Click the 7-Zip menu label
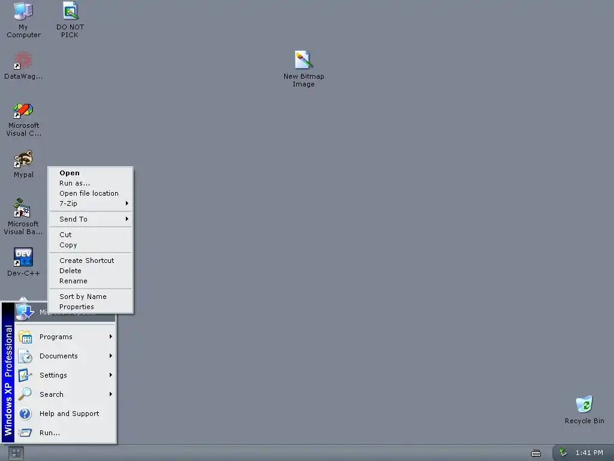Viewport: 614px width, 461px height. [x=68, y=203]
